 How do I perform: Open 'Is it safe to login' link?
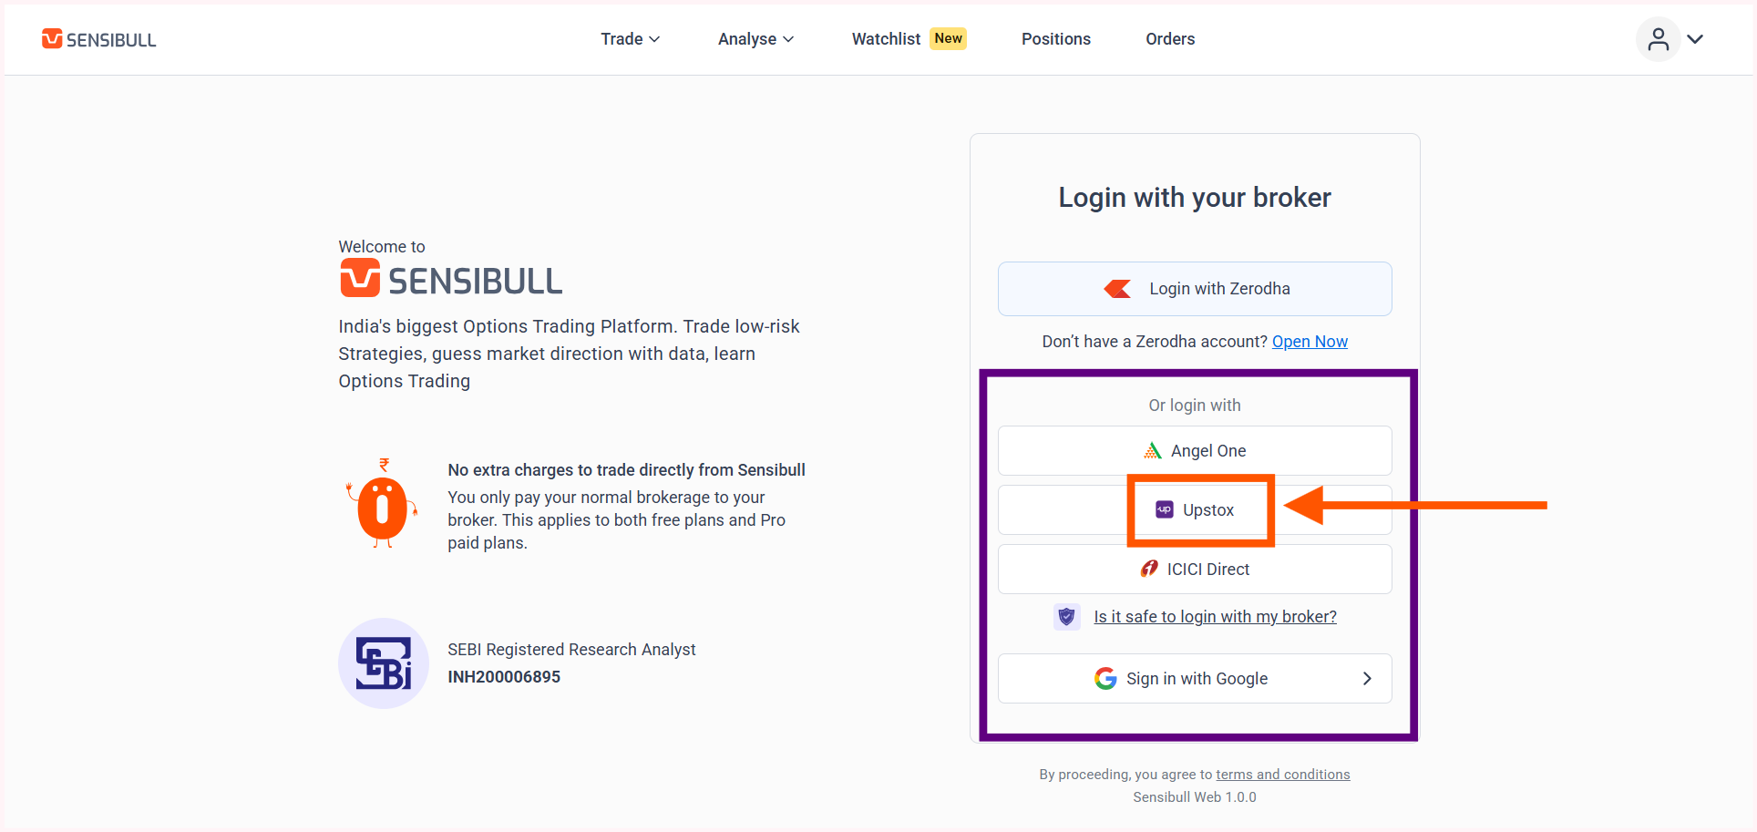pos(1215,617)
